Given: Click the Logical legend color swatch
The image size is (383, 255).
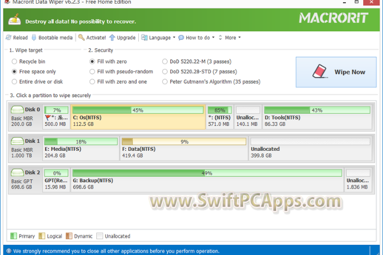Looking at the screenshot, I should [42, 236].
